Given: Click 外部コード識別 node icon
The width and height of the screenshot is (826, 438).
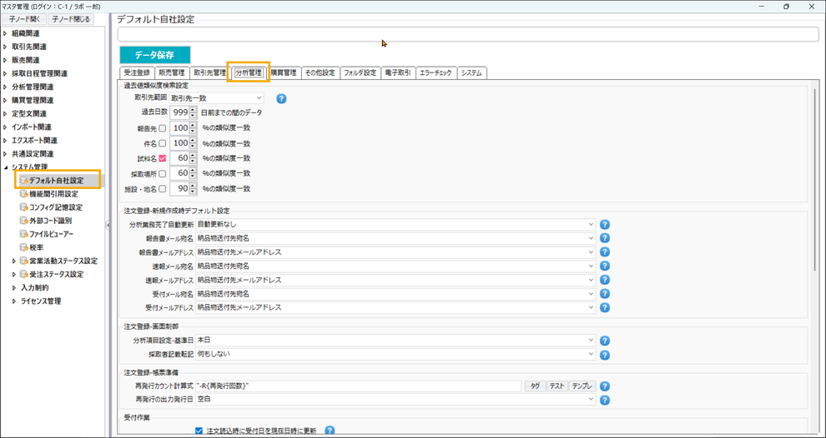Looking at the screenshot, I should (x=23, y=221).
